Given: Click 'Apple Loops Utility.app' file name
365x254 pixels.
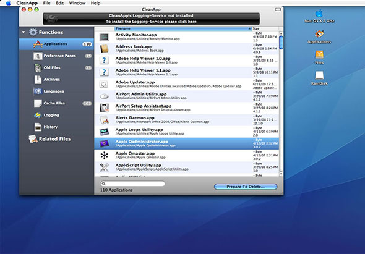Looking at the screenshot, I should [x=139, y=130].
